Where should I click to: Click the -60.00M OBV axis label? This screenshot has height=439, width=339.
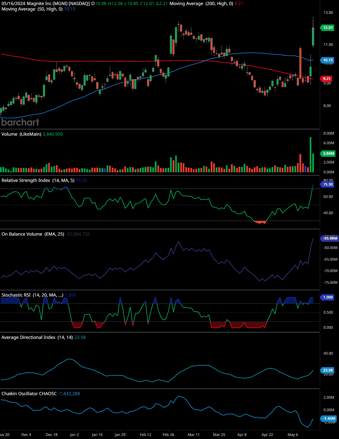pyautogui.click(x=331, y=248)
